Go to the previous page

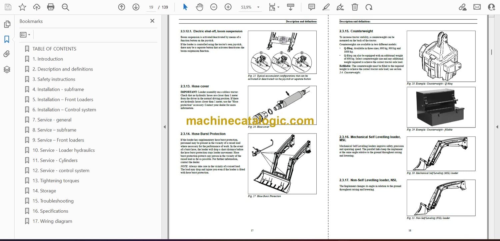[122, 7]
